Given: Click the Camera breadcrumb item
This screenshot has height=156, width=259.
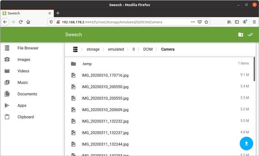Looking at the screenshot, I should (168, 49).
